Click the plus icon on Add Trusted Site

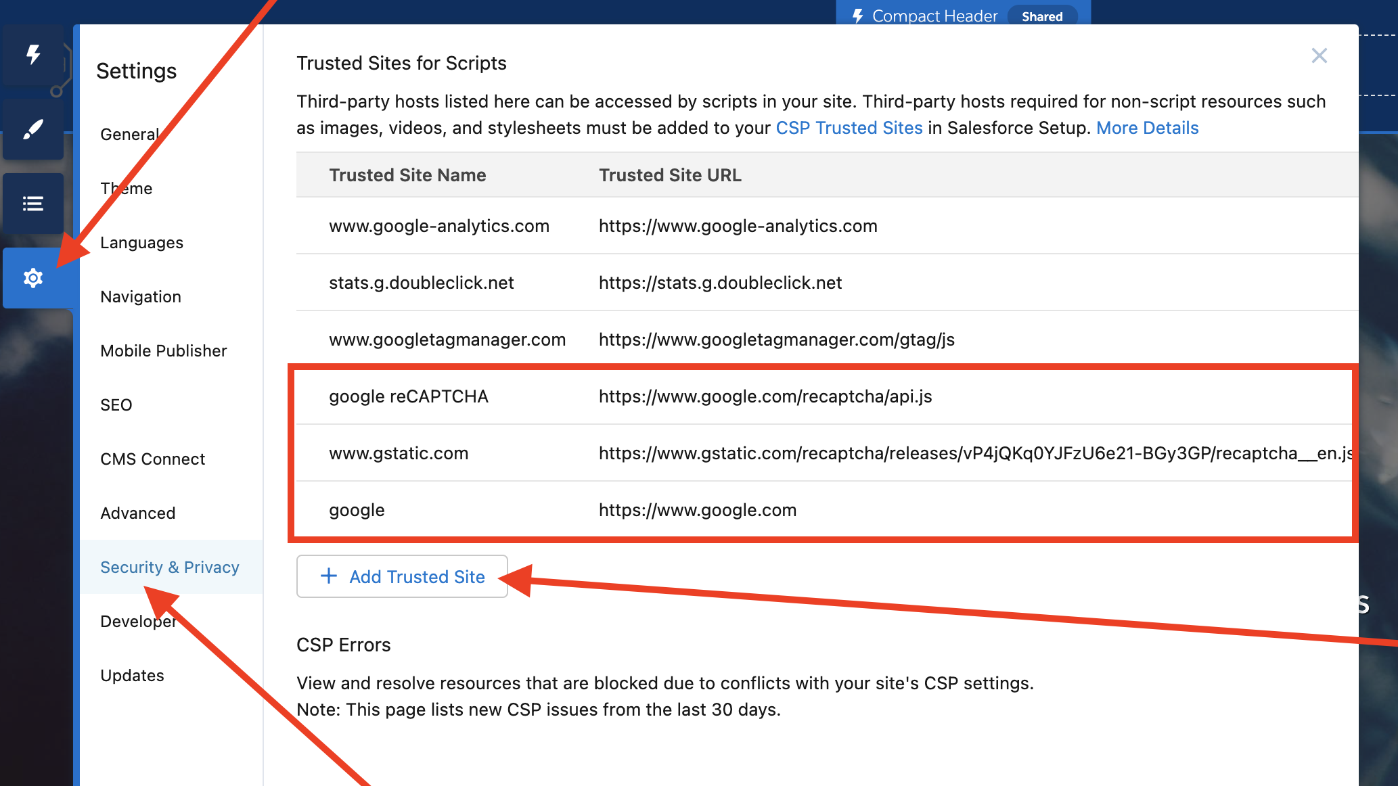[329, 576]
